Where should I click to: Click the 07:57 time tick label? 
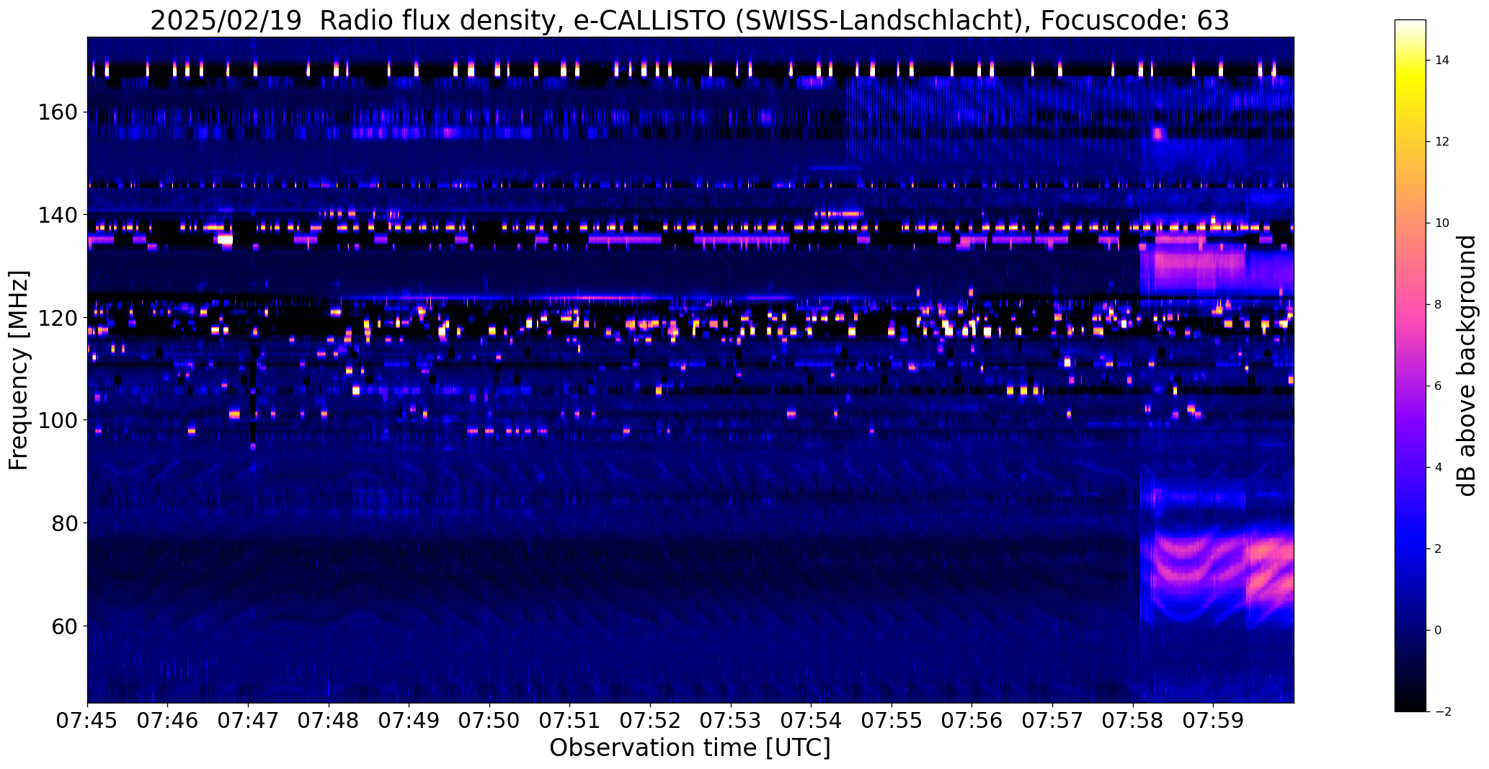1053,721
